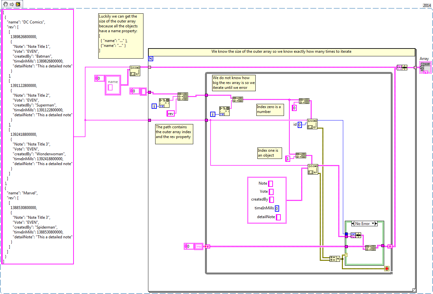Image resolution: width=433 pixels, height=294 pixels.
Task: Click the loop stop condition terminal
Action: click(x=387, y=269)
